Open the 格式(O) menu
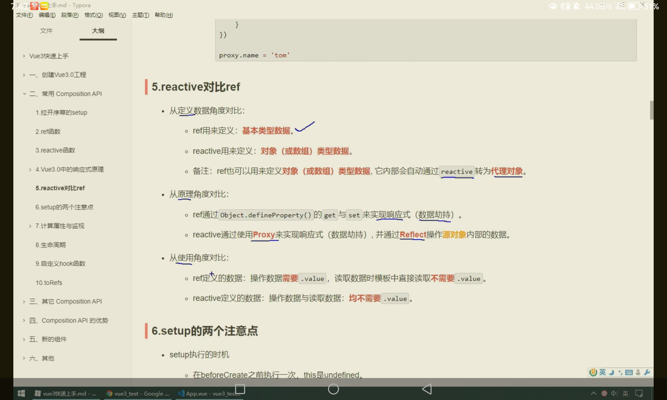Screen dimensions: 667x400 [93, 15]
